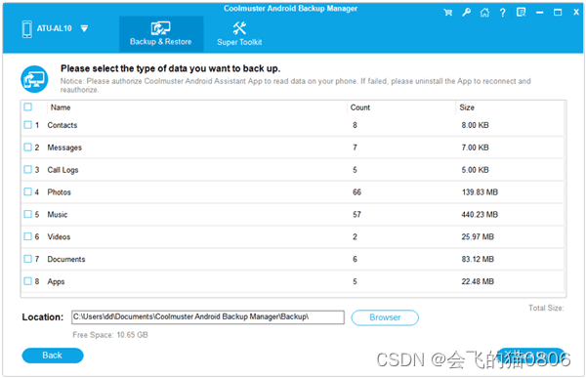Check the Photos checkbox
Viewport: 586px width, 378px height.
[x=28, y=191]
